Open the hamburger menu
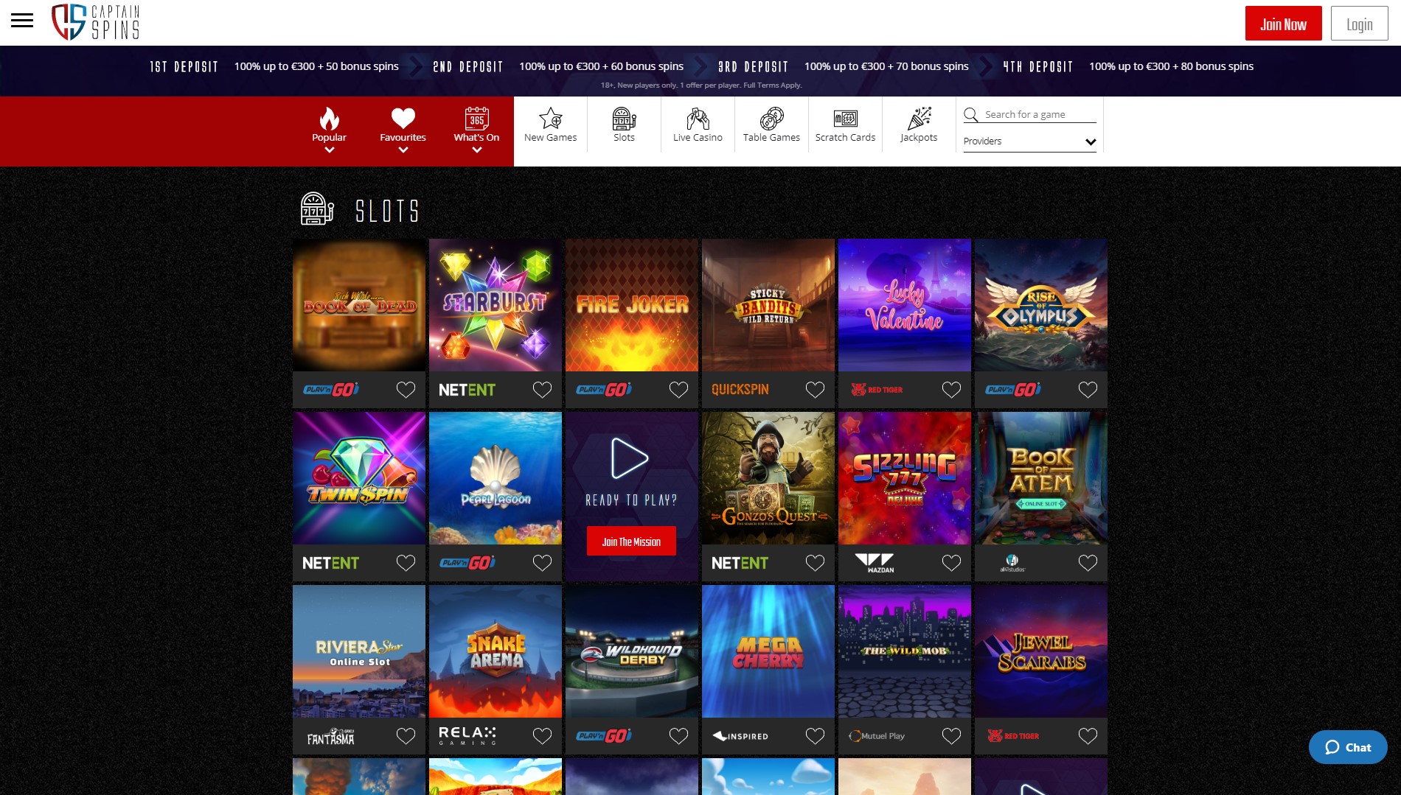Screen dimensions: 1401x795 [x=22, y=21]
